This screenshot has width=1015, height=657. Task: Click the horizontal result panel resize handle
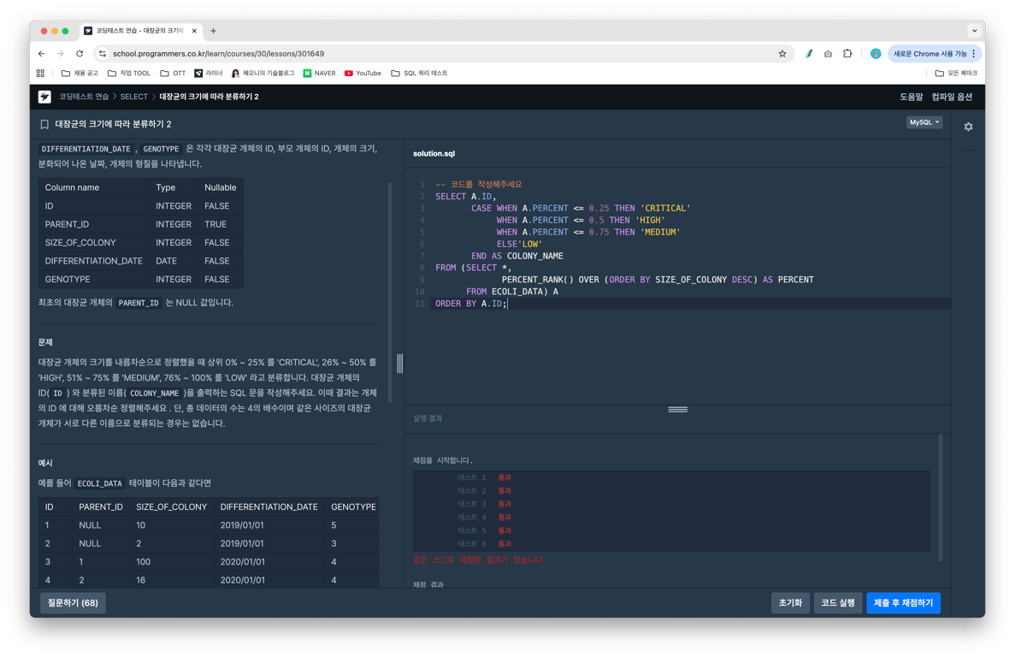pos(678,409)
